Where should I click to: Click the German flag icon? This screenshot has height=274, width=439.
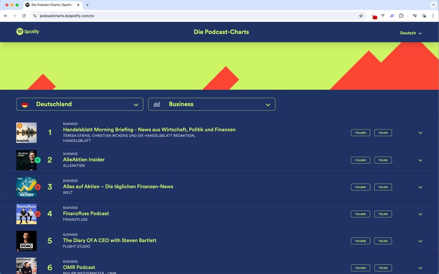click(x=25, y=104)
